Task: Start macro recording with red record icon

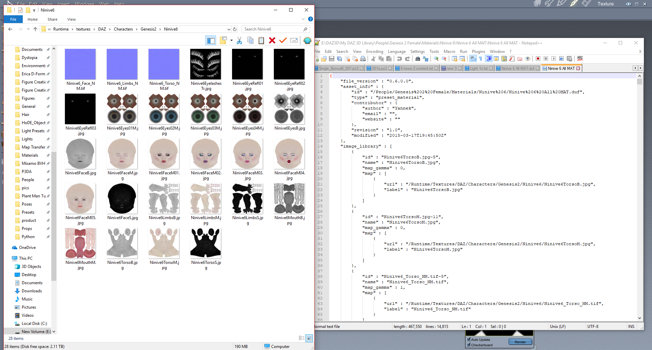Action: pos(538,59)
